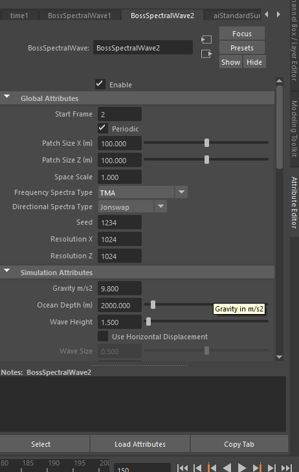Screen dimensions: 299x472
Task: Uncheck the Periodic checkbox
Action: [x=103, y=128]
